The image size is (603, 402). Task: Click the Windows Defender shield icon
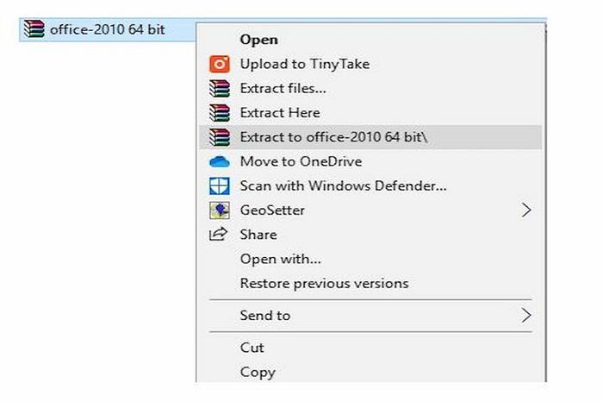(x=219, y=186)
